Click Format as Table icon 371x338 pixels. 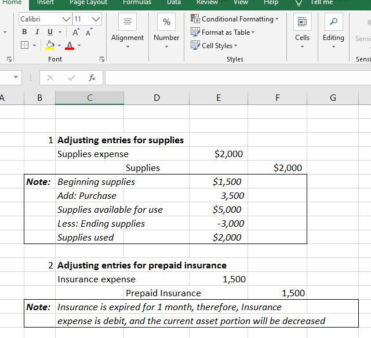click(195, 32)
